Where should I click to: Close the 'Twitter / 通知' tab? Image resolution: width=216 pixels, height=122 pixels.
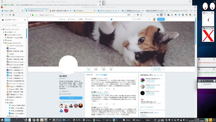23,11
